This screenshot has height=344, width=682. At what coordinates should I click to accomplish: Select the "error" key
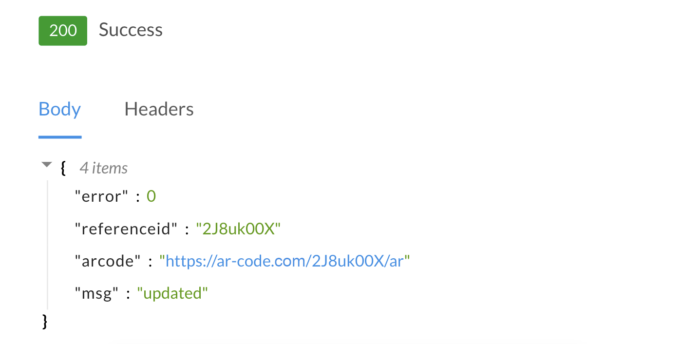click(101, 196)
